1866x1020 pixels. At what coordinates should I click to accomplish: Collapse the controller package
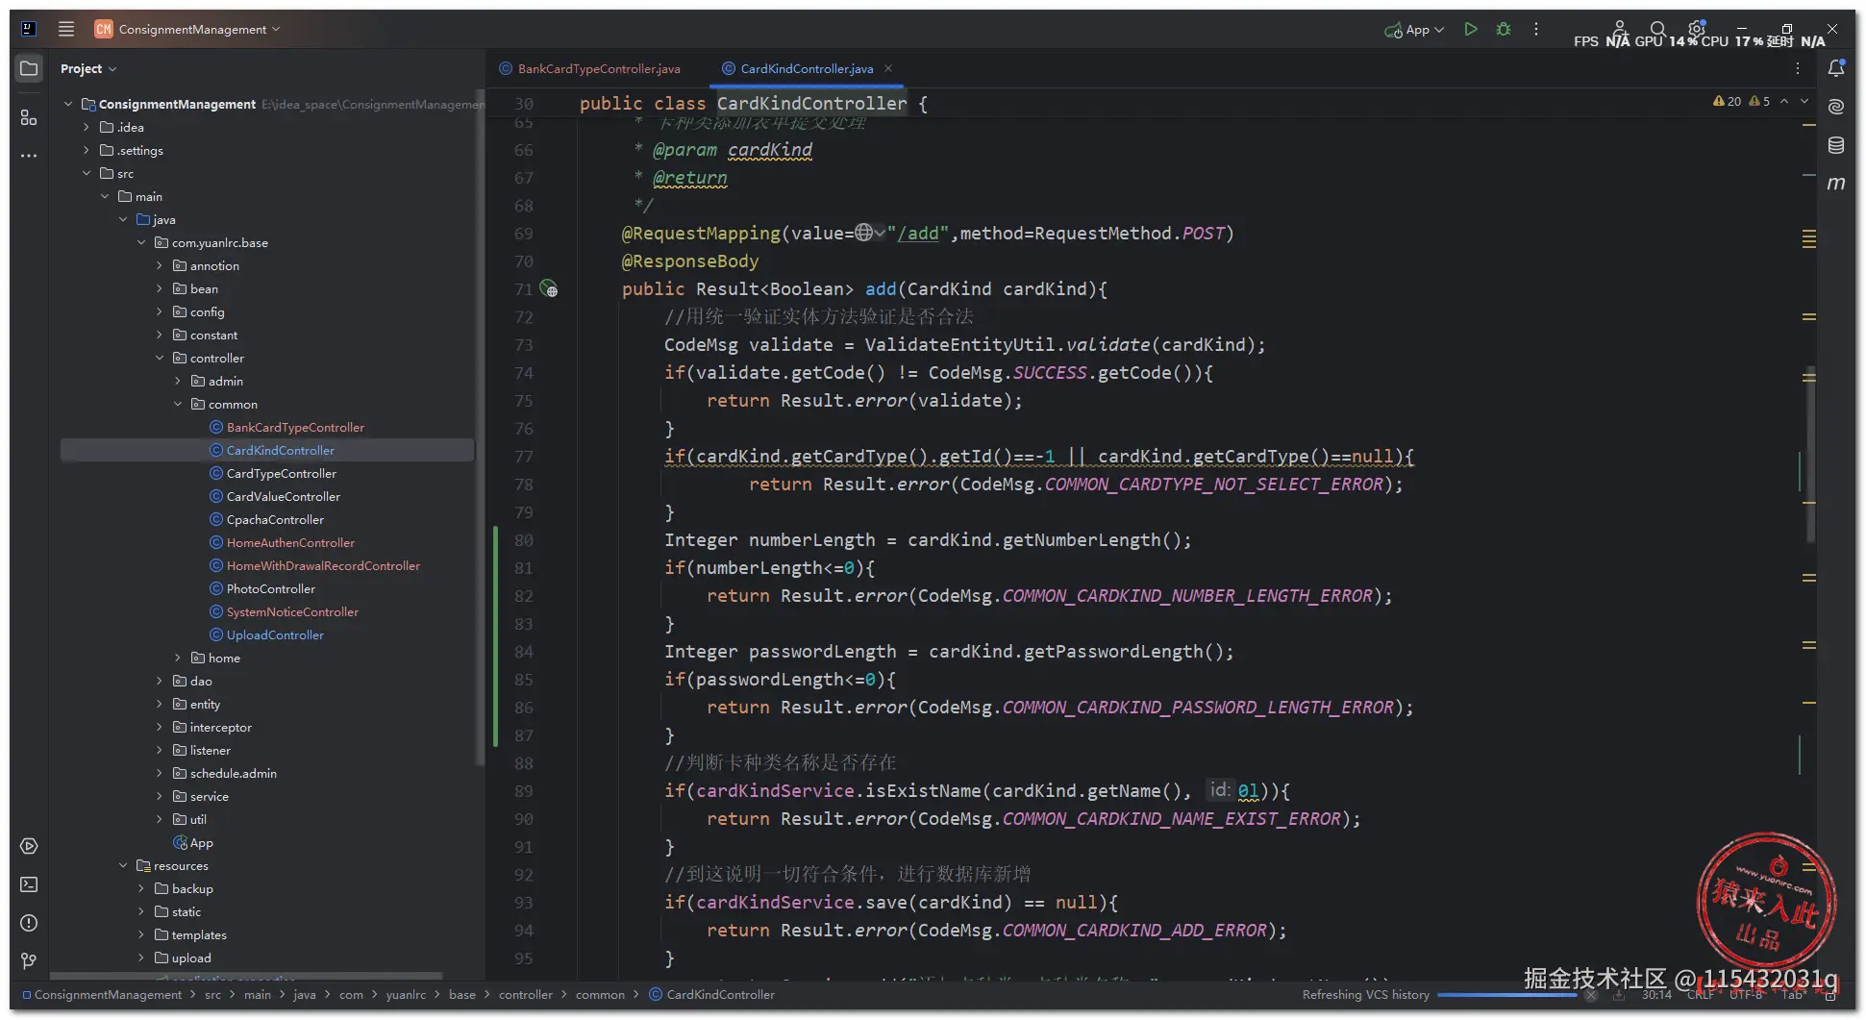tap(160, 358)
